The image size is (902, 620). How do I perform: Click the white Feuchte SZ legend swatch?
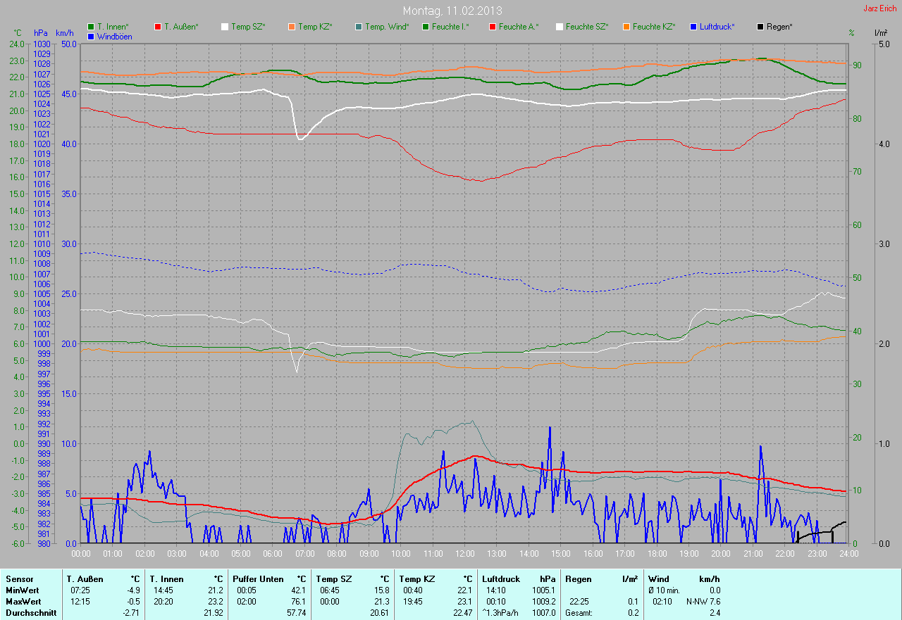560,27
